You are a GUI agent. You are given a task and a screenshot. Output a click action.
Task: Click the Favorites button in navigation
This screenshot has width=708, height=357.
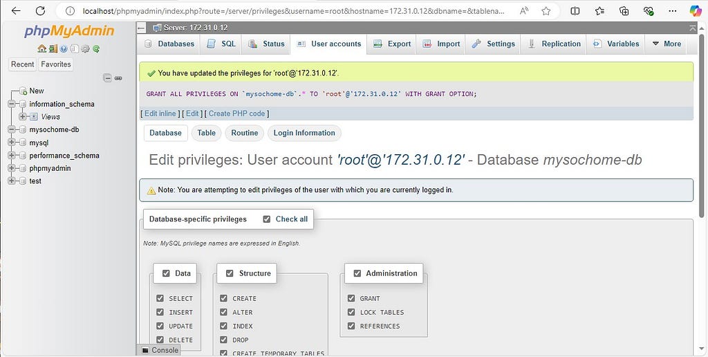[x=56, y=64]
